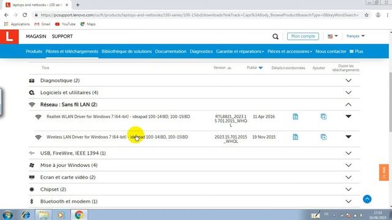Open the français language dropdown

click(355, 36)
